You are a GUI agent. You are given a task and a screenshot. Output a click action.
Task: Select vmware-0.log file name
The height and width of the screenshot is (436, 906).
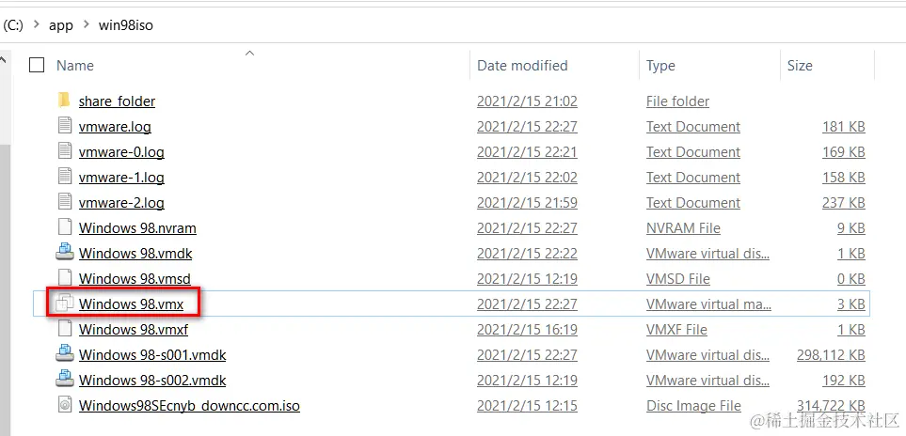121,151
